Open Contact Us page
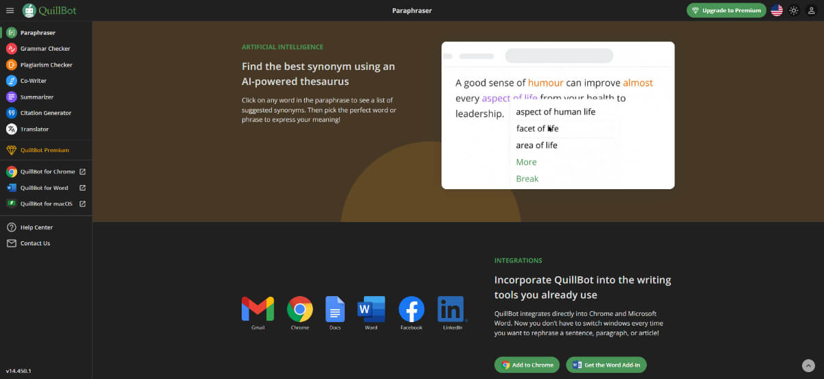Image resolution: width=824 pixels, height=379 pixels. [46, 243]
